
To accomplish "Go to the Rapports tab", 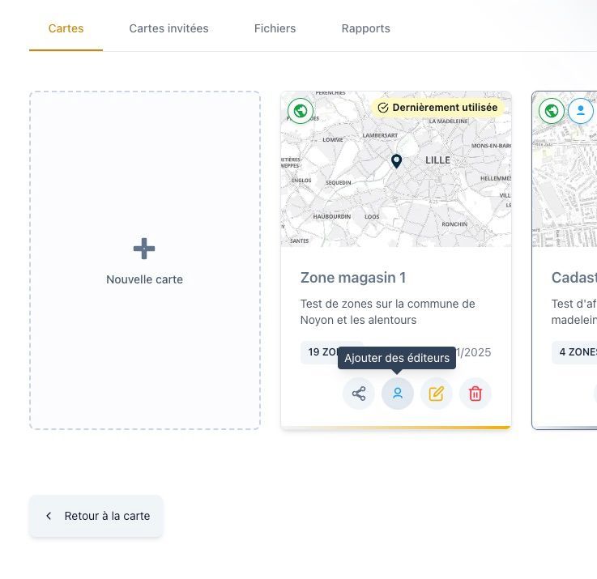I will click(365, 28).
